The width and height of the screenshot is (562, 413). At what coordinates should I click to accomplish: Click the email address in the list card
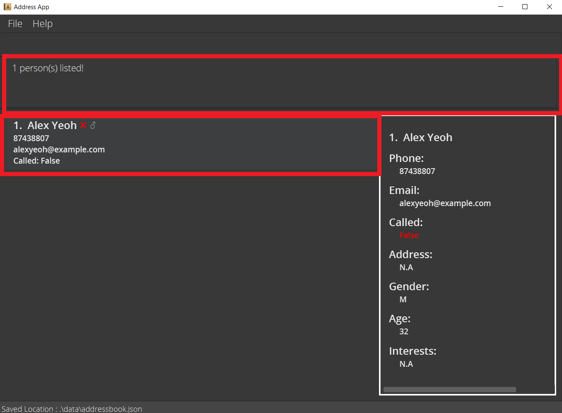pos(59,149)
